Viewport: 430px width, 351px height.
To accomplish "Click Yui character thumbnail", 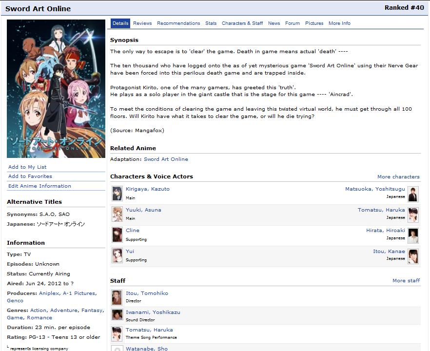I will pyautogui.click(x=117, y=255).
